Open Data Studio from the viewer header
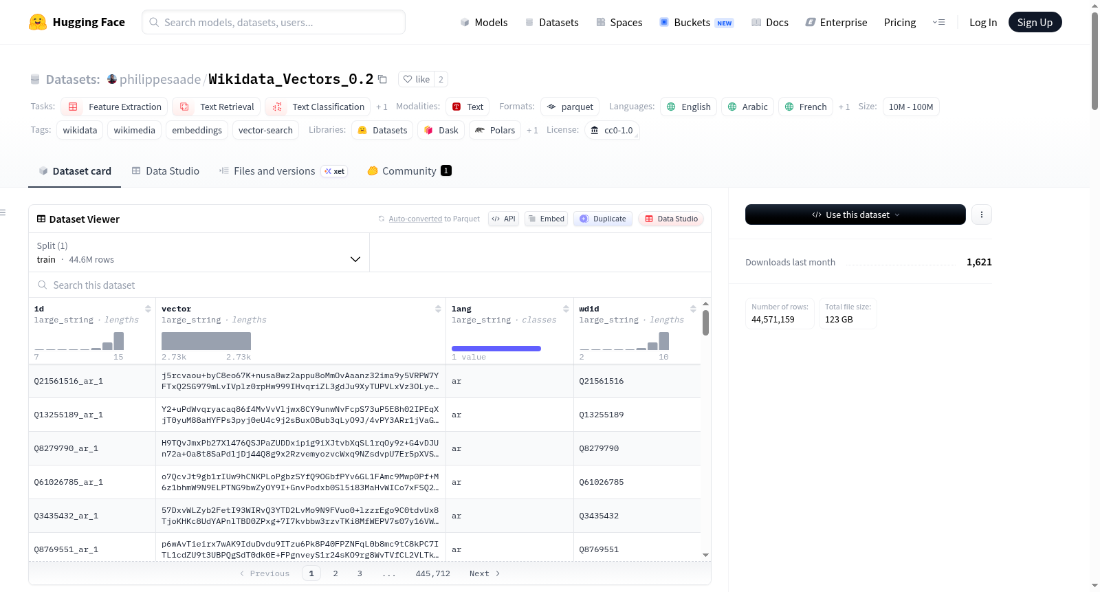 671,219
